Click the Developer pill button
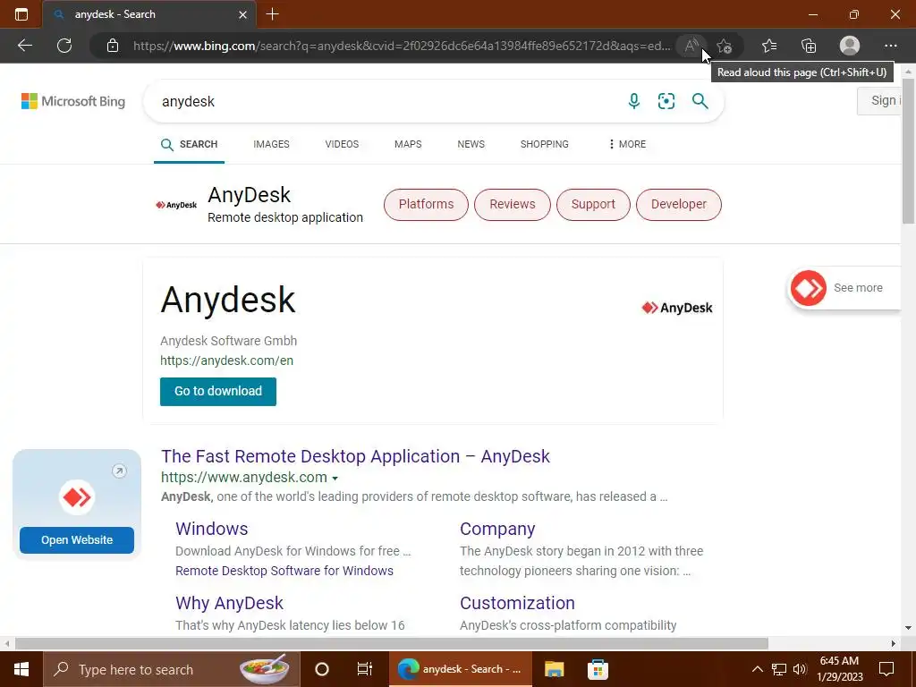Image resolution: width=916 pixels, height=687 pixels. point(679,205)
